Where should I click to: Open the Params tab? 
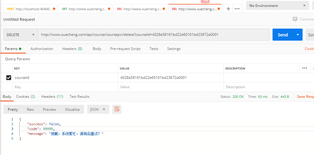tap(13, 49)
